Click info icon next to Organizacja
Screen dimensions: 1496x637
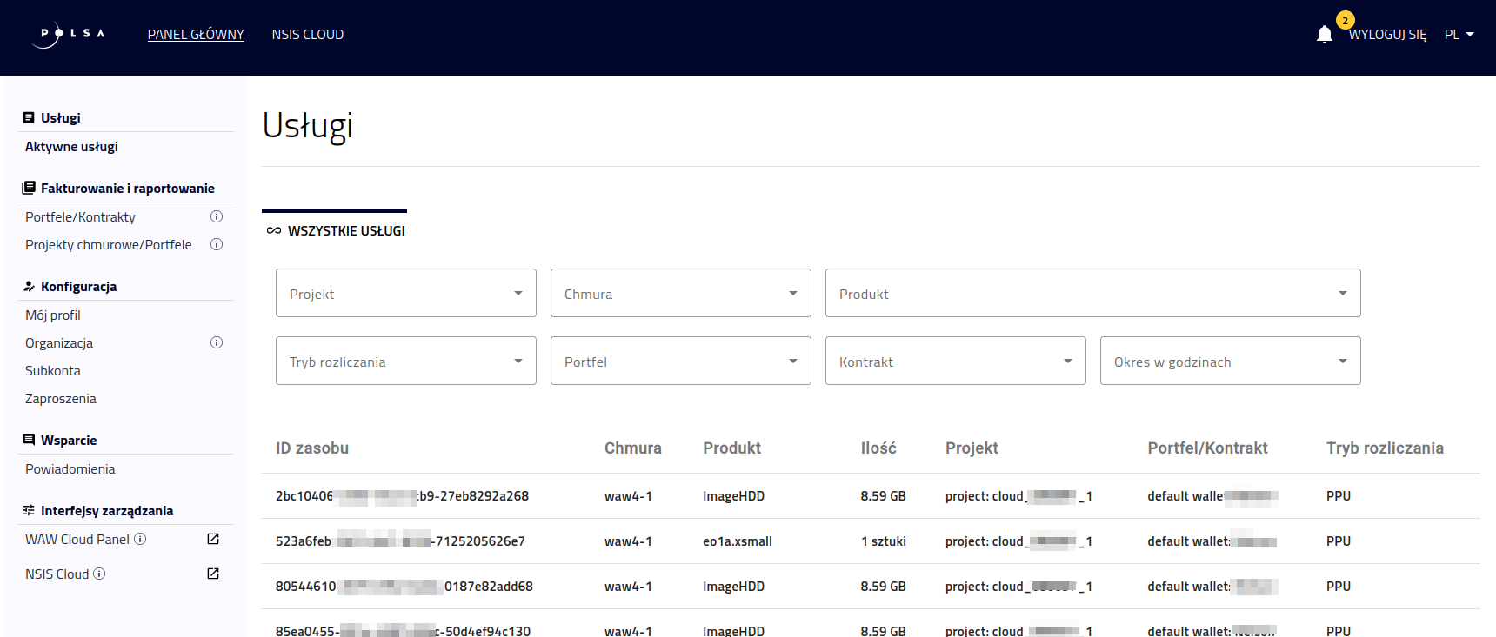pos(217,342)
